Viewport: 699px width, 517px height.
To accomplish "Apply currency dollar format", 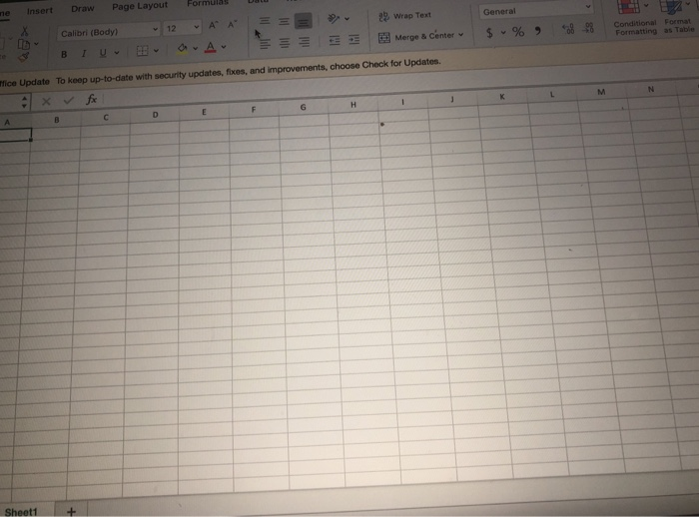I will tap(489, 33).
